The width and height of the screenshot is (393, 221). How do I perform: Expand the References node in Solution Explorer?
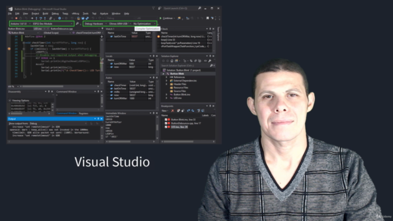coord(166,77)
